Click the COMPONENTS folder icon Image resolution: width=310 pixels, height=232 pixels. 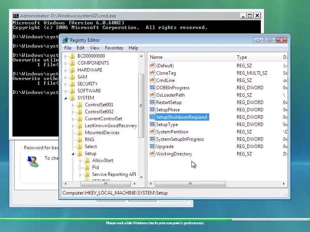point(72,63)
